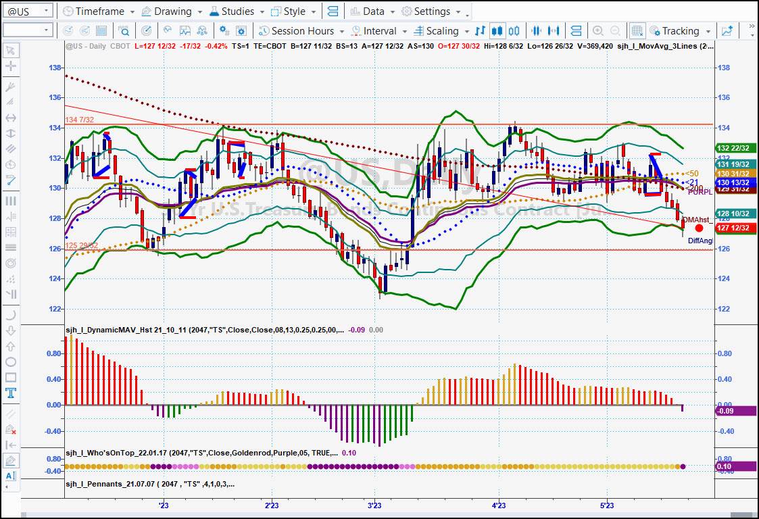Image resolution: width=759 pixels, height=519 pixels.
Task: Toggle the active drawing pencil tool
Action: (11, 460)
